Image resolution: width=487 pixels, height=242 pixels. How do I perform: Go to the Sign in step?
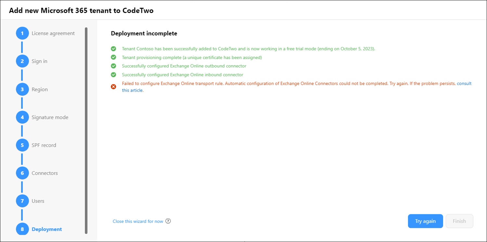pos(40,61)
